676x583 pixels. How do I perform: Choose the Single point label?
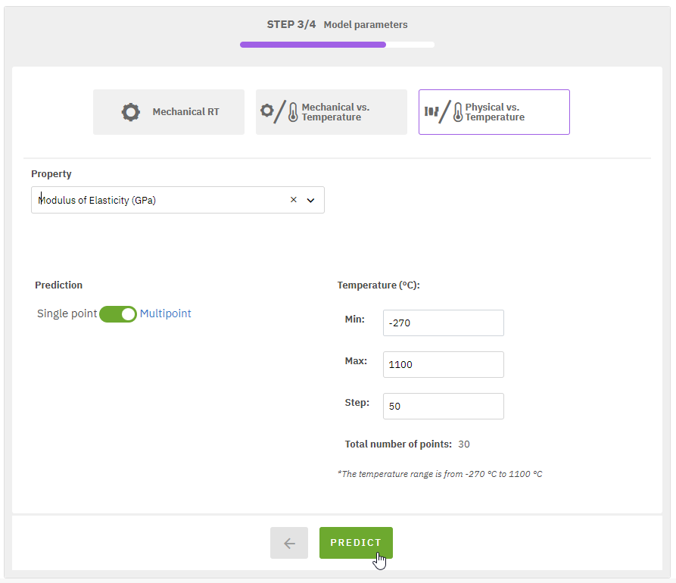67,313
